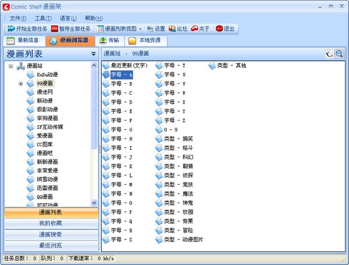This screenshot has height=265, width=349.
Task: Click 漫画站 in the breadcrumb path
Action: click(112, 54)
